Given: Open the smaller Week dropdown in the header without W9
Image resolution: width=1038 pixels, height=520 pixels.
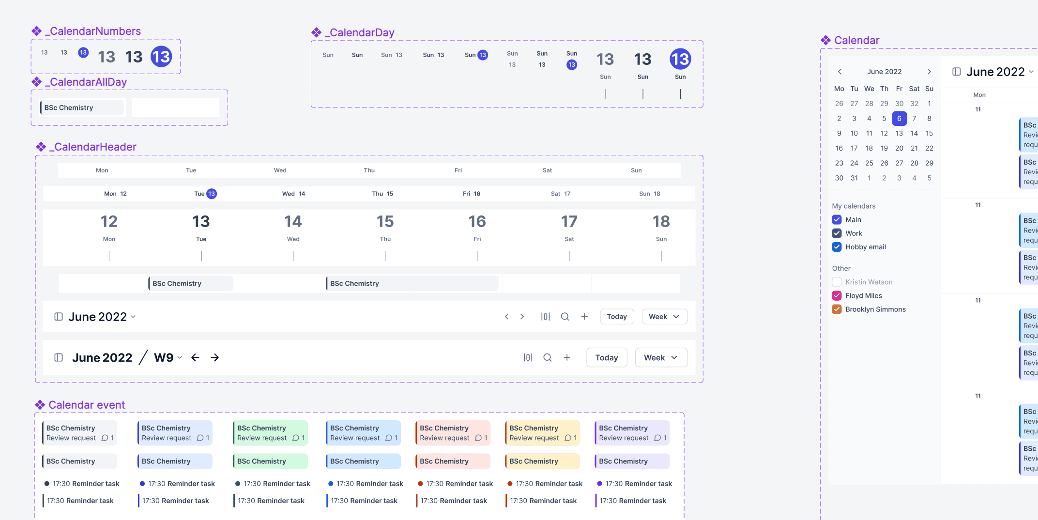Looking at the screenshot, I should tap(665, 317).
